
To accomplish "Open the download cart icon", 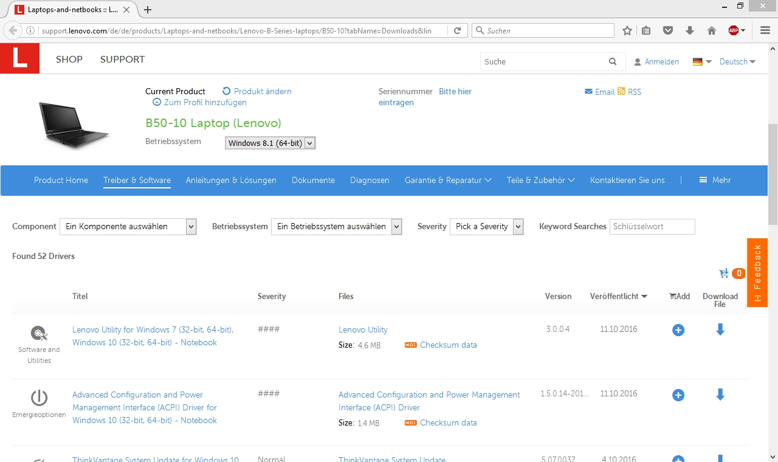I will click(724, 274).
